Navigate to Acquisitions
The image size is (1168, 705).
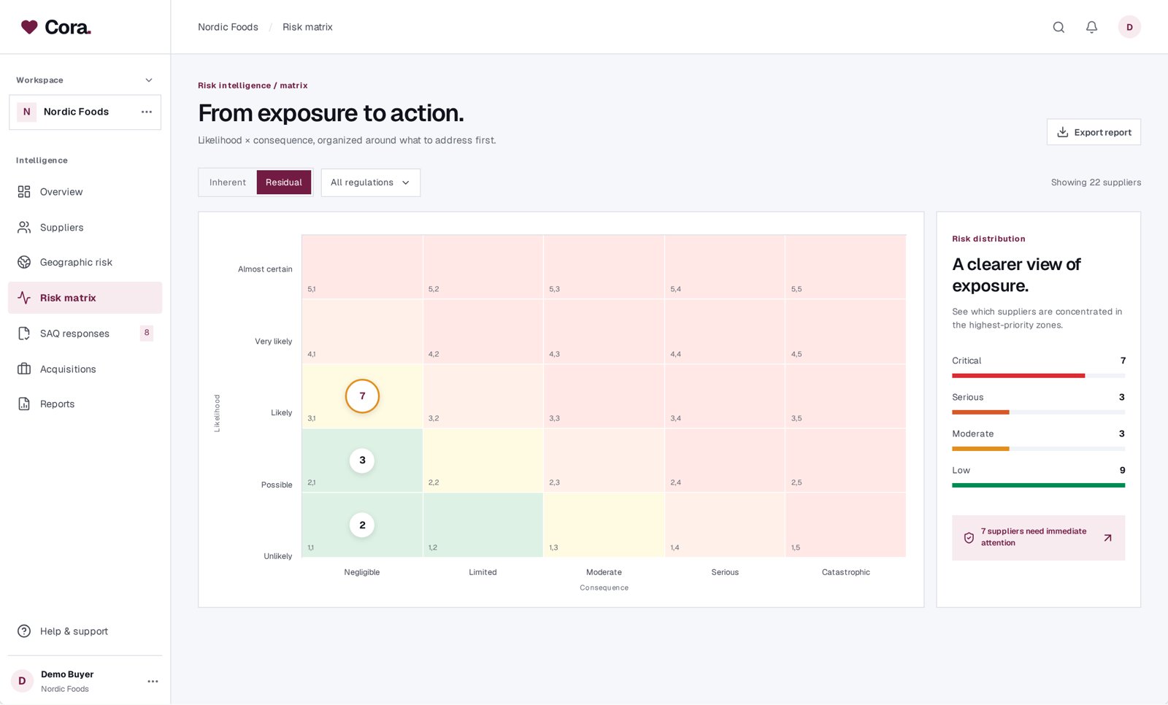tap(85, 369)
